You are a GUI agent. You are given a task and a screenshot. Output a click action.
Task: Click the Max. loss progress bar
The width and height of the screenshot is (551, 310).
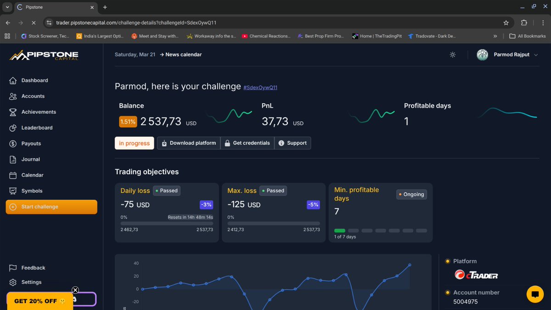click(x=274, y=223)
